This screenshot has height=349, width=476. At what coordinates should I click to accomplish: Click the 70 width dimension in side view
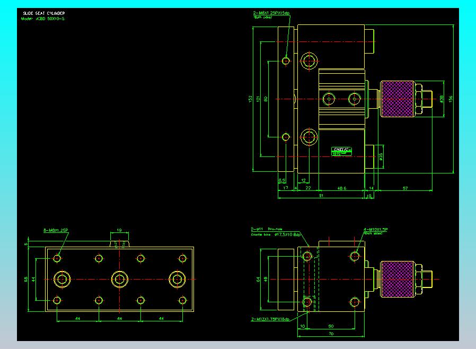point(331,334)
